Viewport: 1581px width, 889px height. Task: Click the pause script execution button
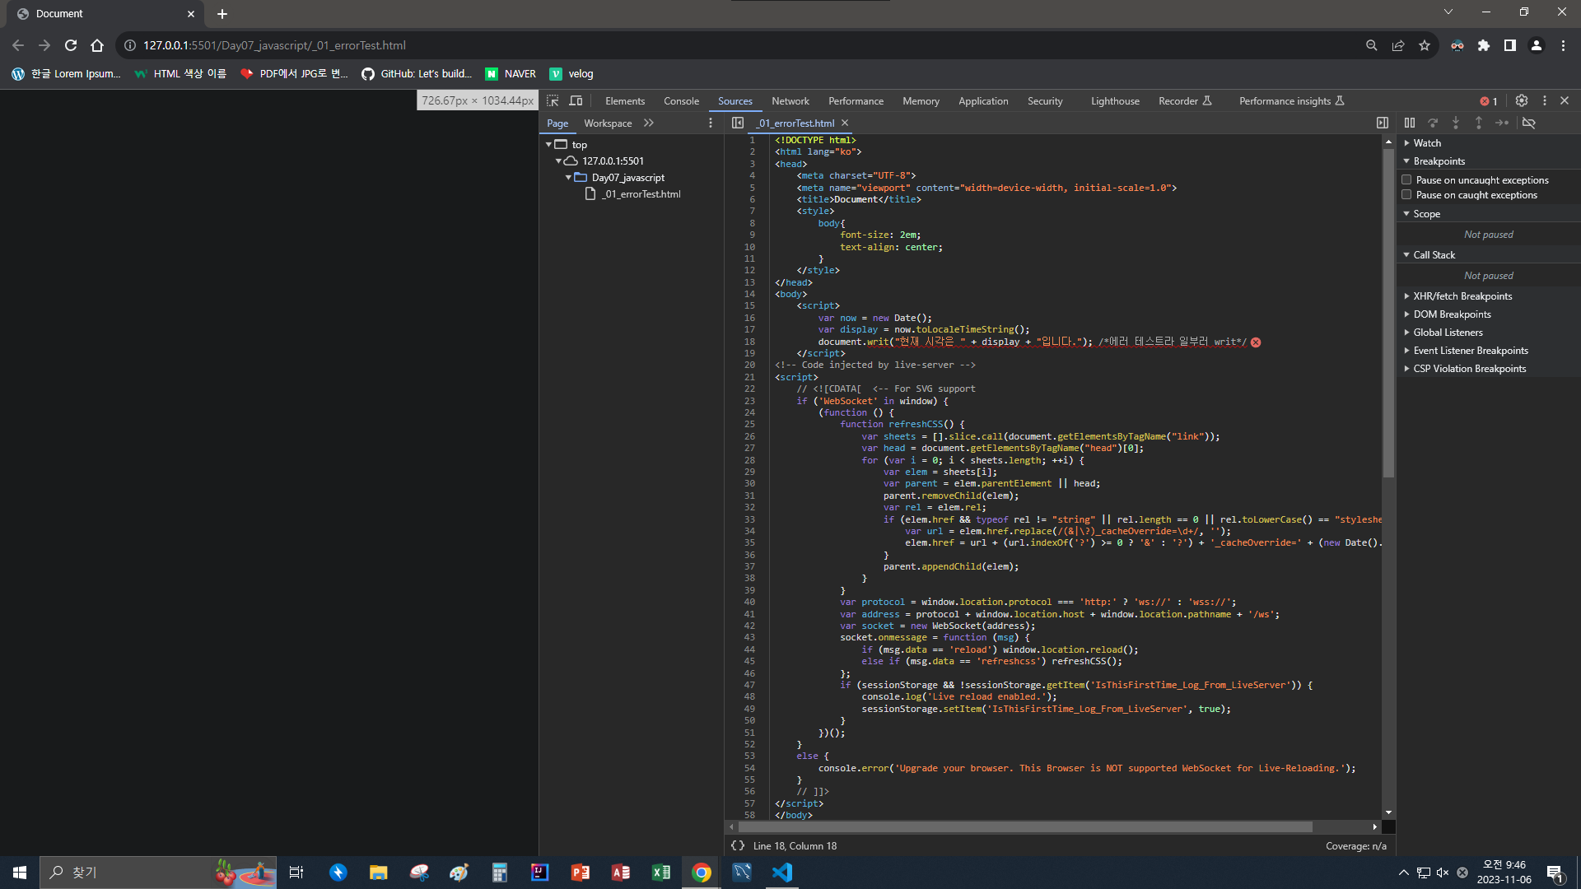1410,123
